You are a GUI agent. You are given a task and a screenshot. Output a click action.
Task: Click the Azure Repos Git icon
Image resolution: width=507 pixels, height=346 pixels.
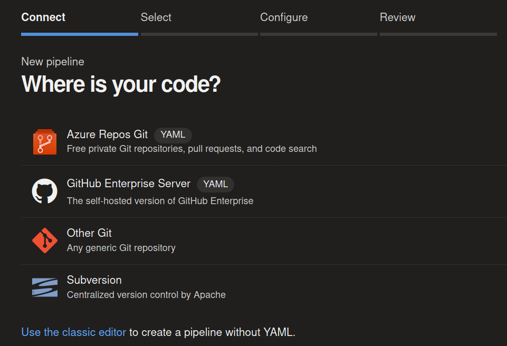click(45, 142)
